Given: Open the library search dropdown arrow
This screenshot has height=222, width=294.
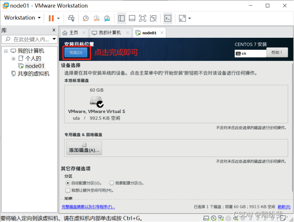Looking at the screenshot, I should click(x=54, y=39).
